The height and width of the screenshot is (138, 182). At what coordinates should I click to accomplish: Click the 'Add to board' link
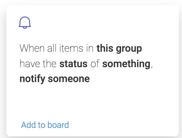(x=45, y=125)
